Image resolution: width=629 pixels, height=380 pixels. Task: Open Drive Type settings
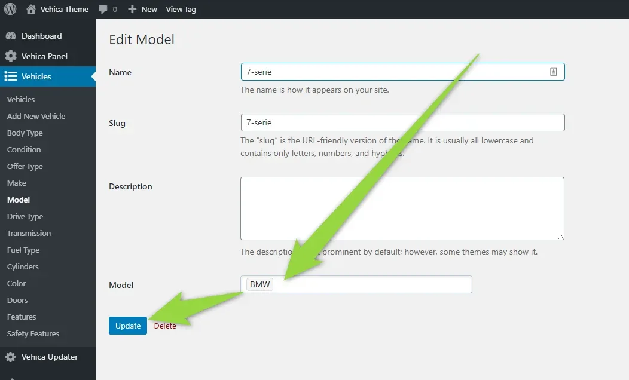click(25, 216)
